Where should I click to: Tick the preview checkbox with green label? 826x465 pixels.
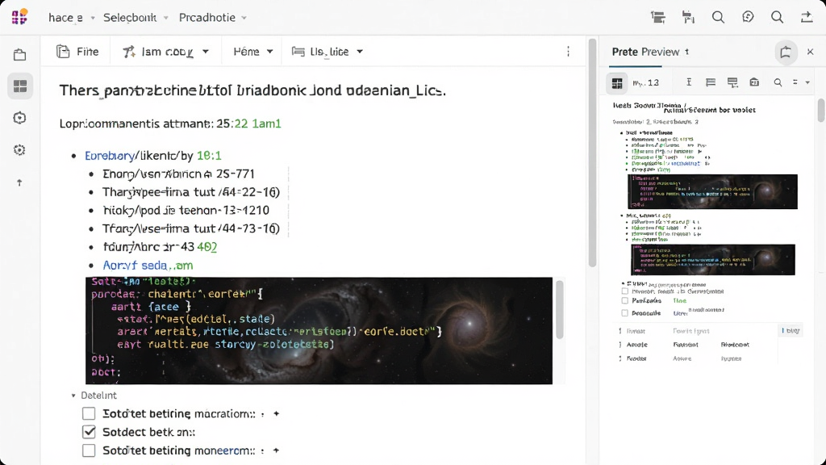(x=625, y=300)
